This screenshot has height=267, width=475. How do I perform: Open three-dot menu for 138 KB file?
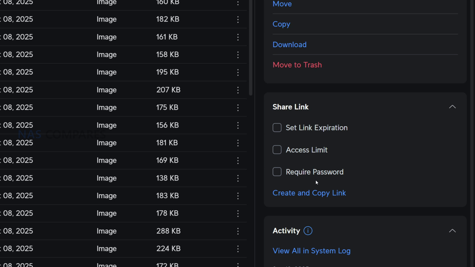point(238,178)
